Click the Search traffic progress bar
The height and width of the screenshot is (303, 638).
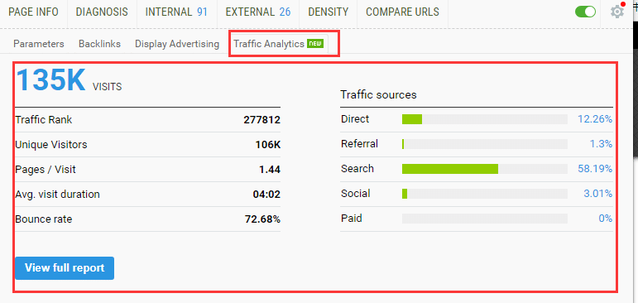485,169
